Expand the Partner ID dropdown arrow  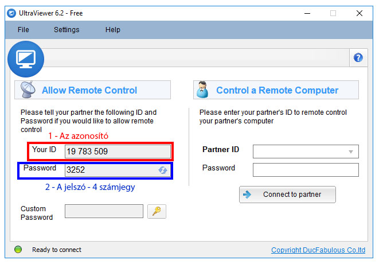(x=350, y=152)
